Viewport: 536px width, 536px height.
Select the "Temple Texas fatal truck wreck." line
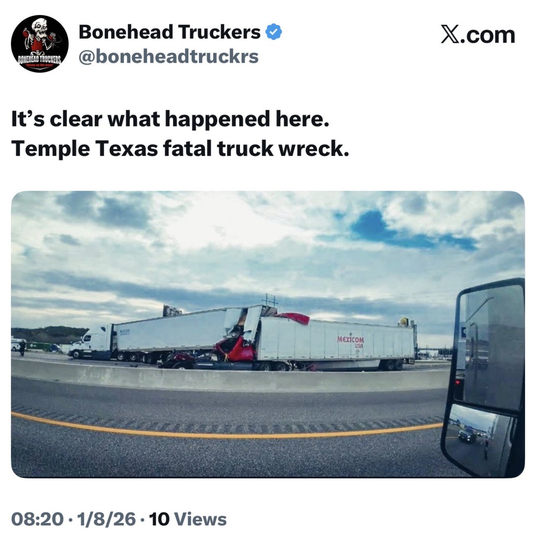(x=180, y=149)
